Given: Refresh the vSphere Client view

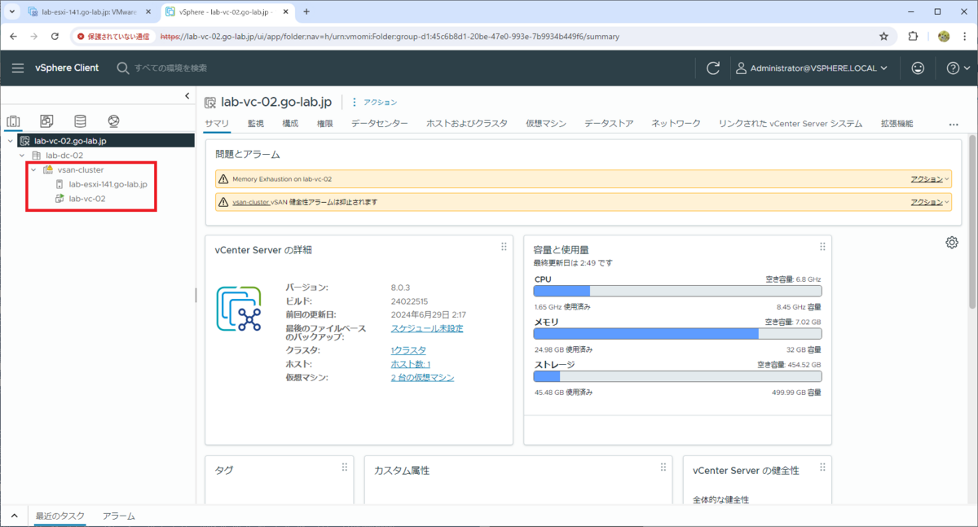Looking at the screenshot, I should (x=713, y=68).
